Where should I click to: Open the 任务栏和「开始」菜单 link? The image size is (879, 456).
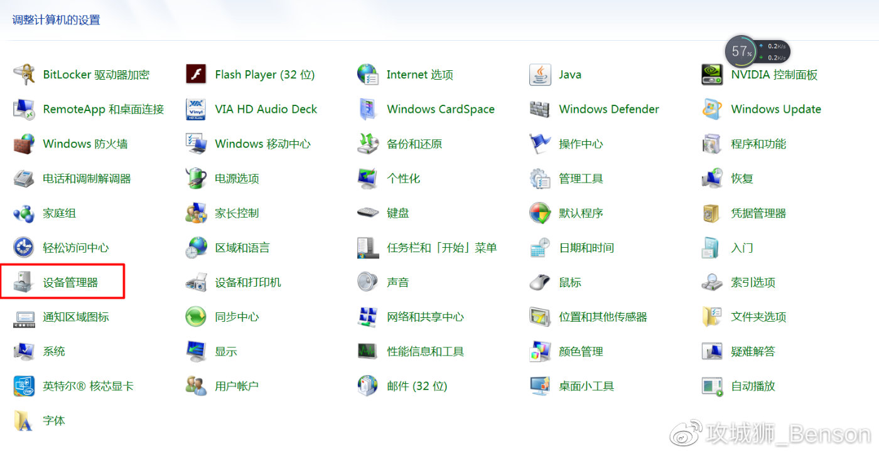click(x=442, y=248)
